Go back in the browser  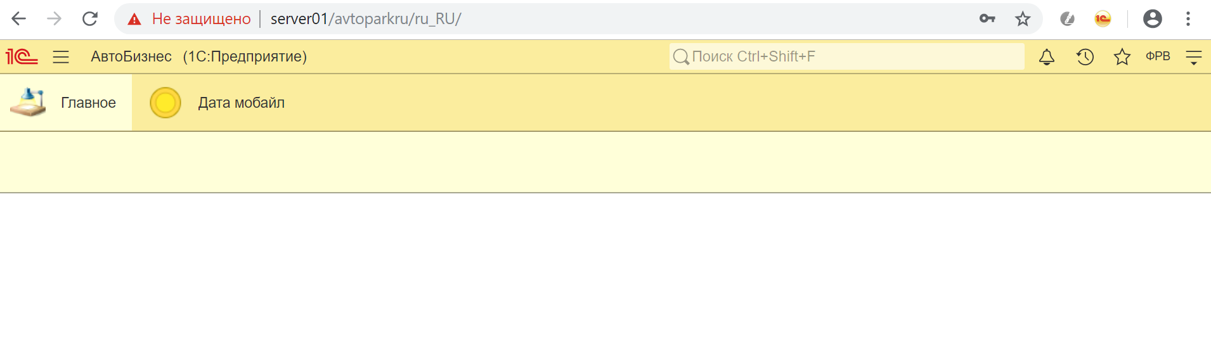(x=19, y=19)
